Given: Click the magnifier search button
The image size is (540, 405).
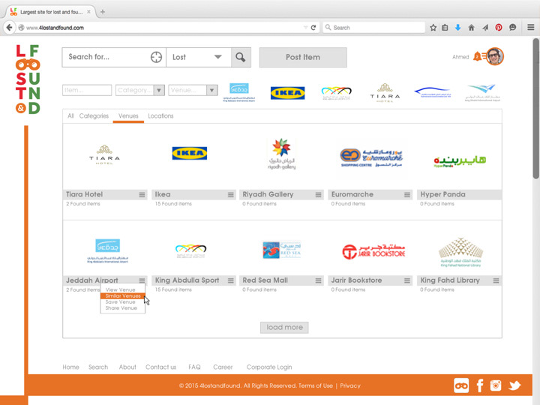Looking at the screenshot, I should pyautogui.click(x=241, y=57).
